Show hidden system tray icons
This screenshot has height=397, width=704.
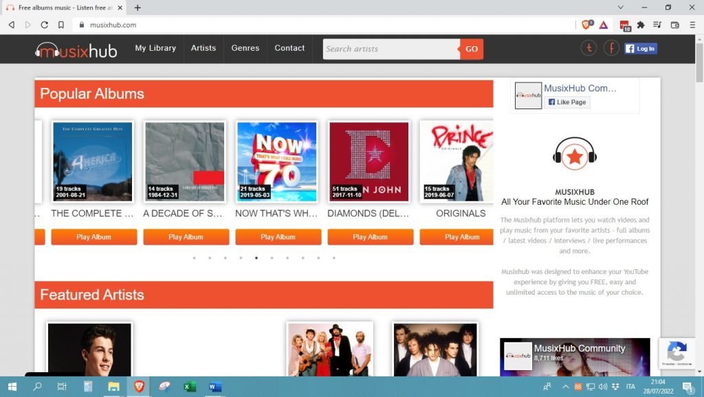pyautogui.click(x=565, y=387)
